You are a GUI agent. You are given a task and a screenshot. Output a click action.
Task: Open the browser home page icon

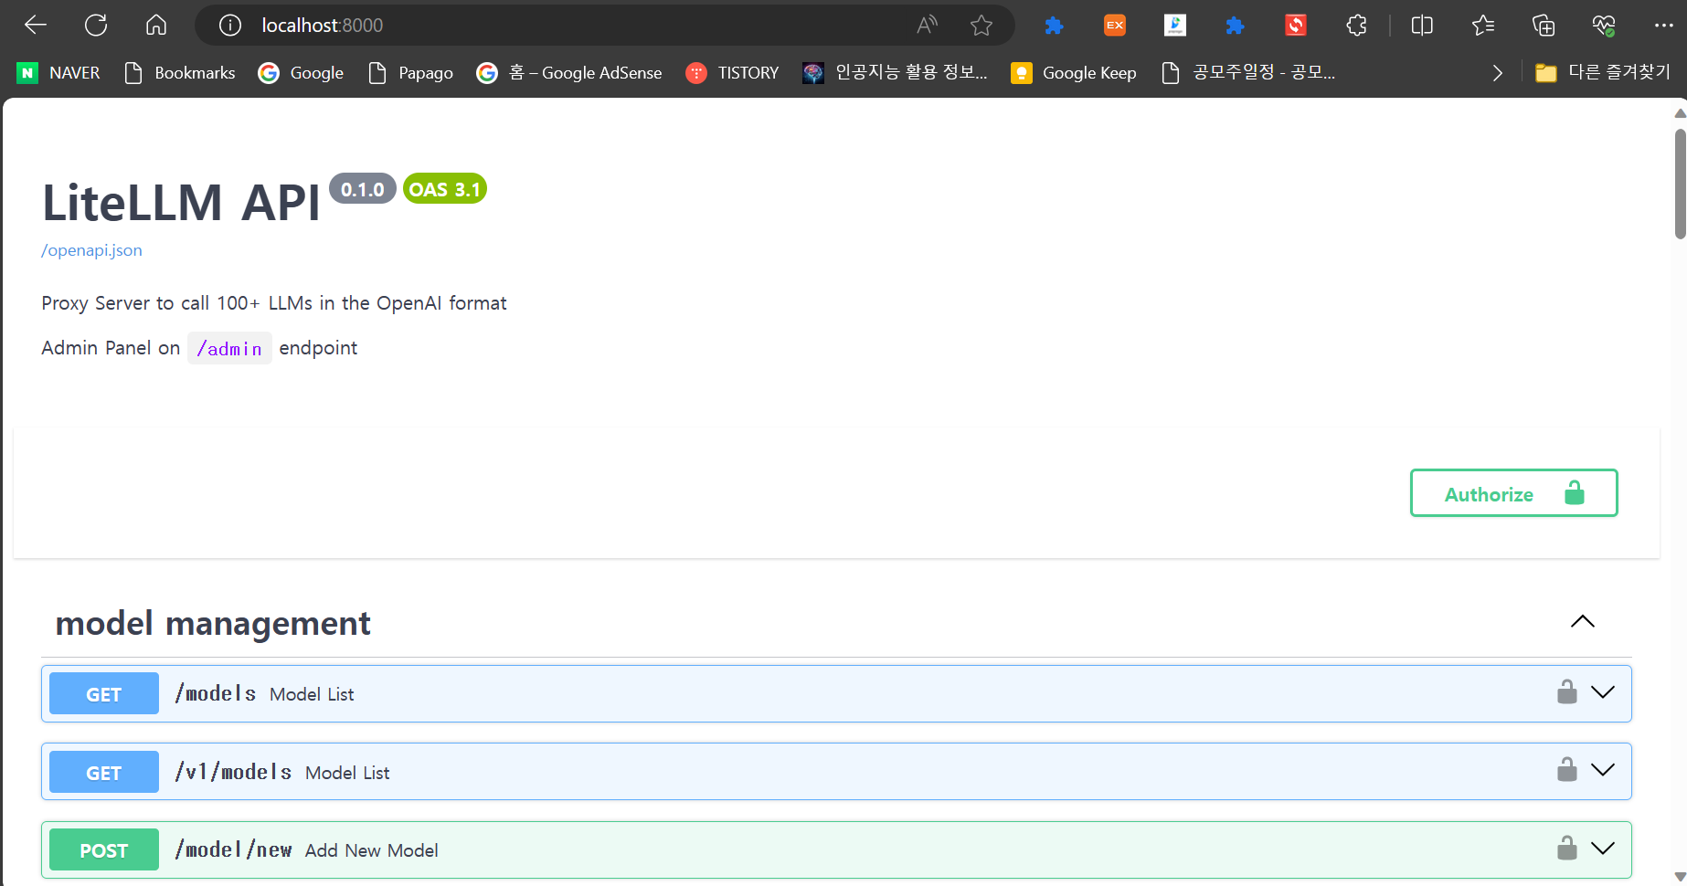tap(156, 25)
